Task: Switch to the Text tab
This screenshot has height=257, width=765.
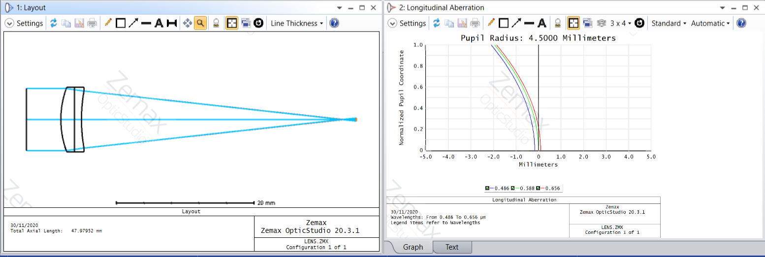Action: coord(452,247)
